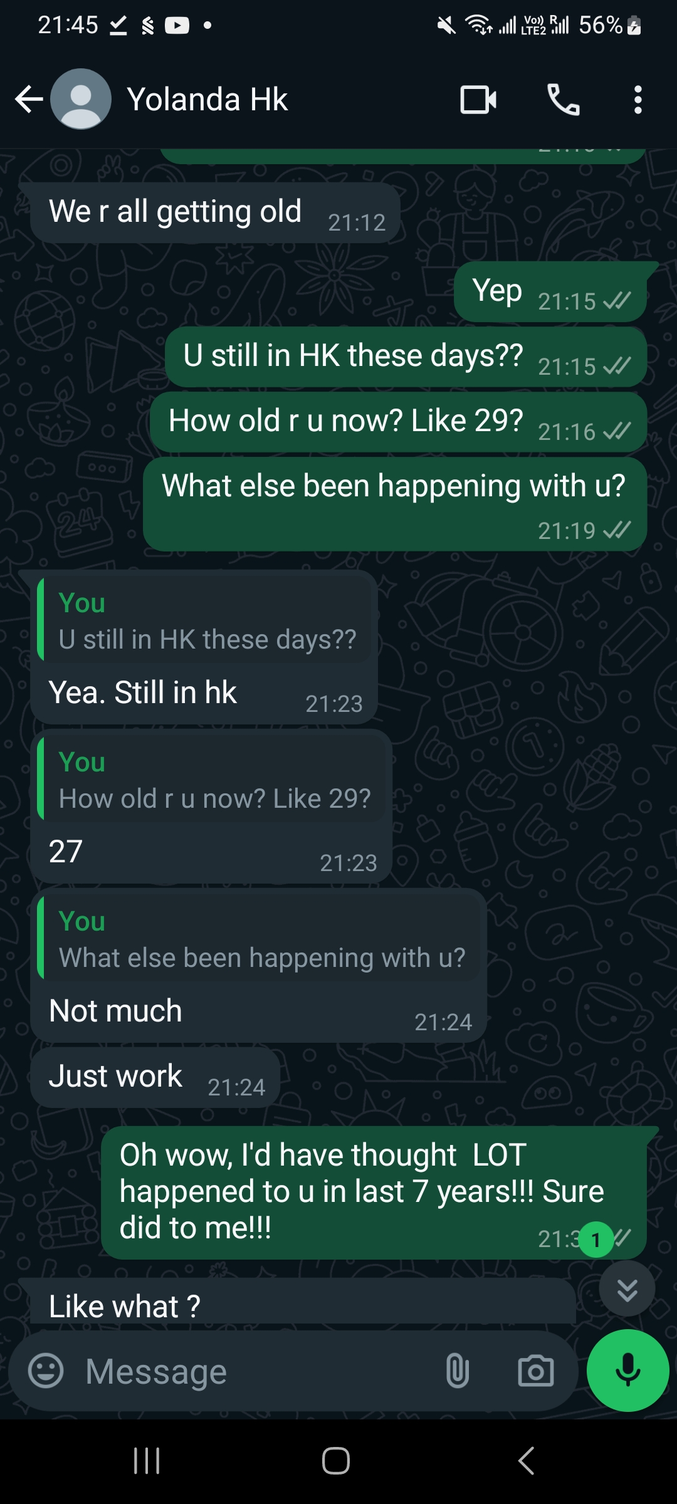Start a video call with Yolanda Hk
Viewport: 677px width, 1504px height.
478,99
